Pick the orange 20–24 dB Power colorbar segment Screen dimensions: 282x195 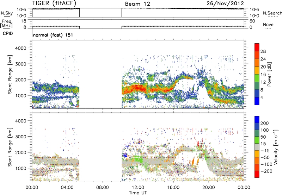(x=257, y=63)
